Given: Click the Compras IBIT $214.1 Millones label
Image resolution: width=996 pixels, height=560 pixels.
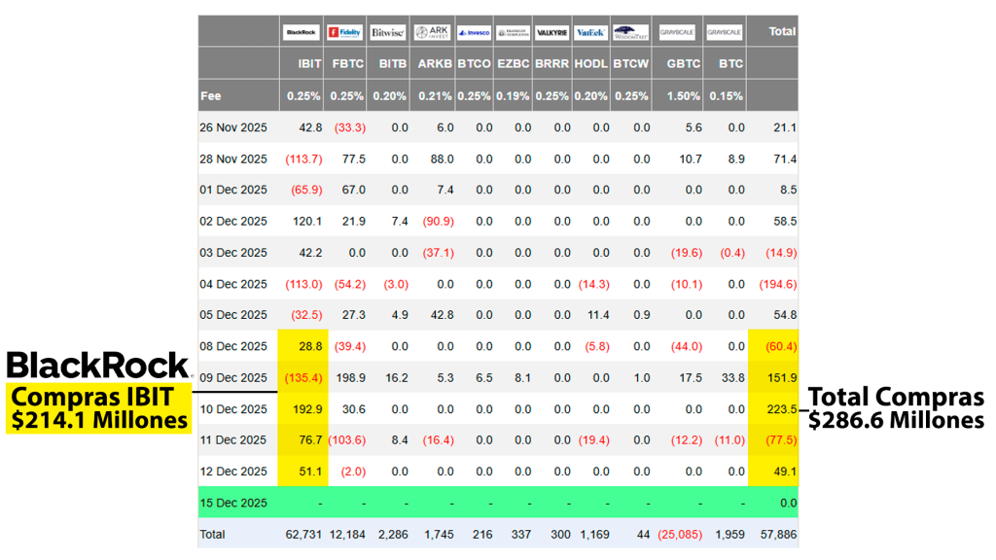Looking at the screenshot, I should coord(99,408).
